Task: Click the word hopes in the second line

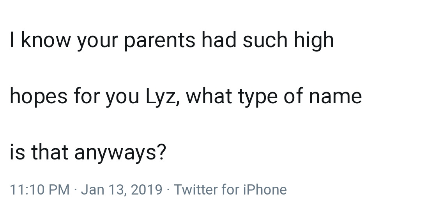Action: 38,96
